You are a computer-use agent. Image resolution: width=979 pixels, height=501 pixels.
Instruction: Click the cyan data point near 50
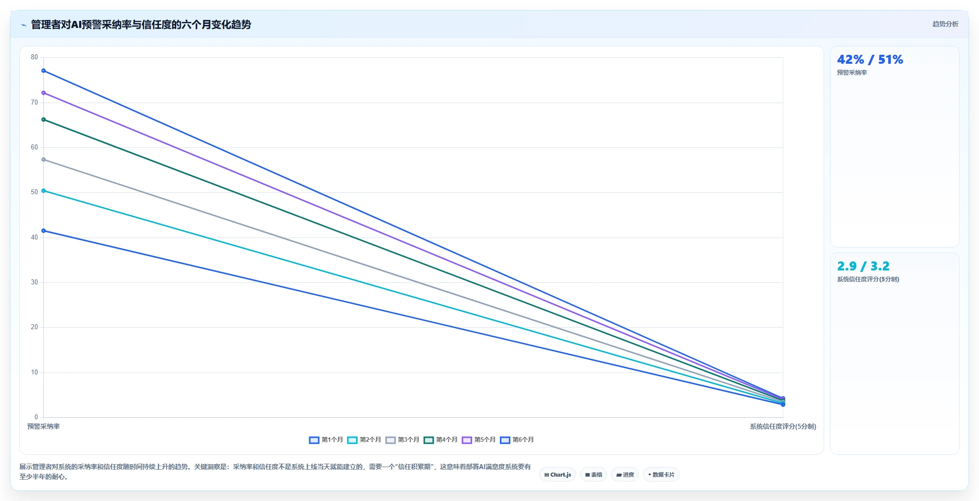[44, 191]
